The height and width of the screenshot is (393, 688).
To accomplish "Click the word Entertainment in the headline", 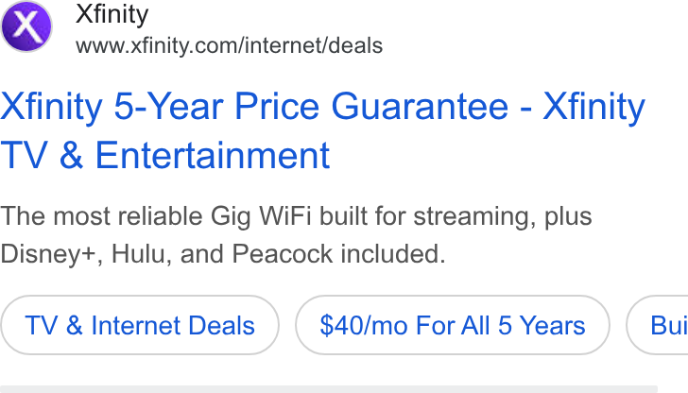I will [213, 155].
